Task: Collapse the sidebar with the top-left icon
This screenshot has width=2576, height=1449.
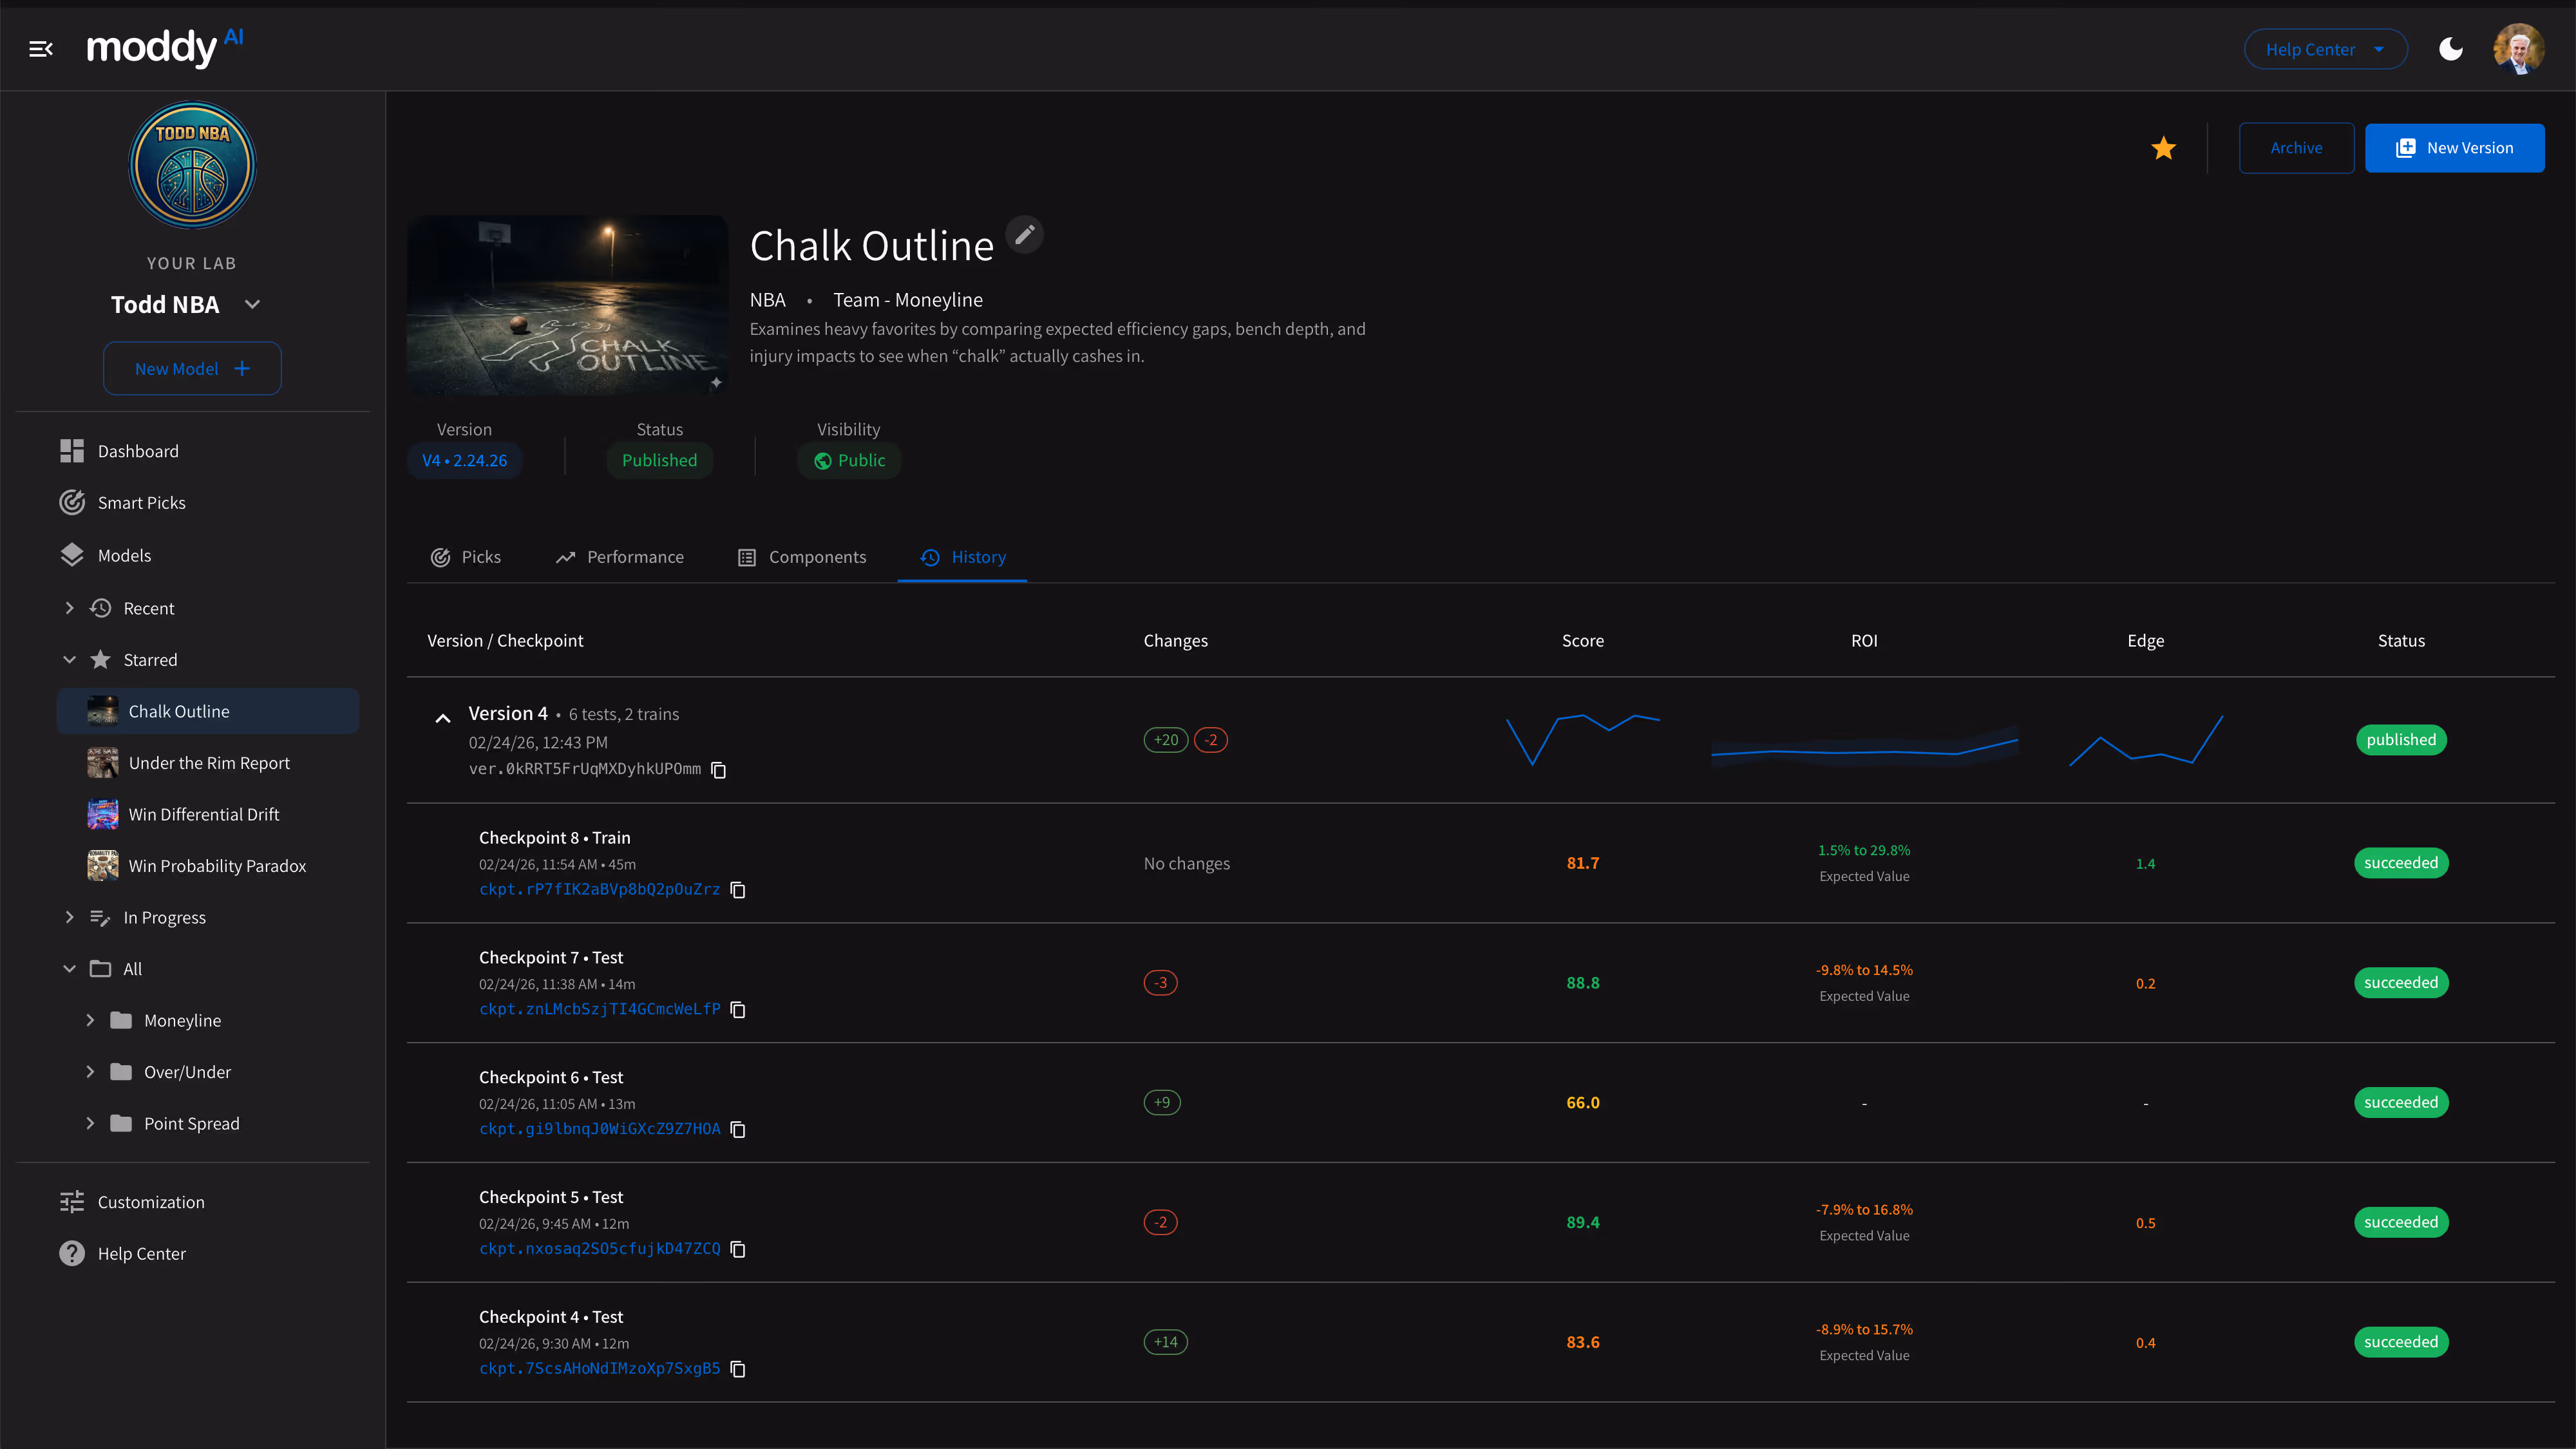Action: pyautogui.click(x=41, y=47)
